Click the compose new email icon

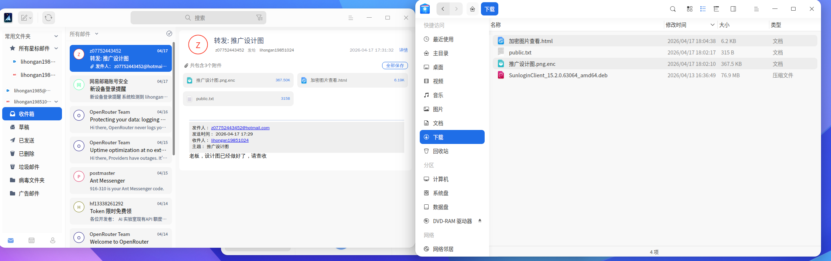(24, 18)
